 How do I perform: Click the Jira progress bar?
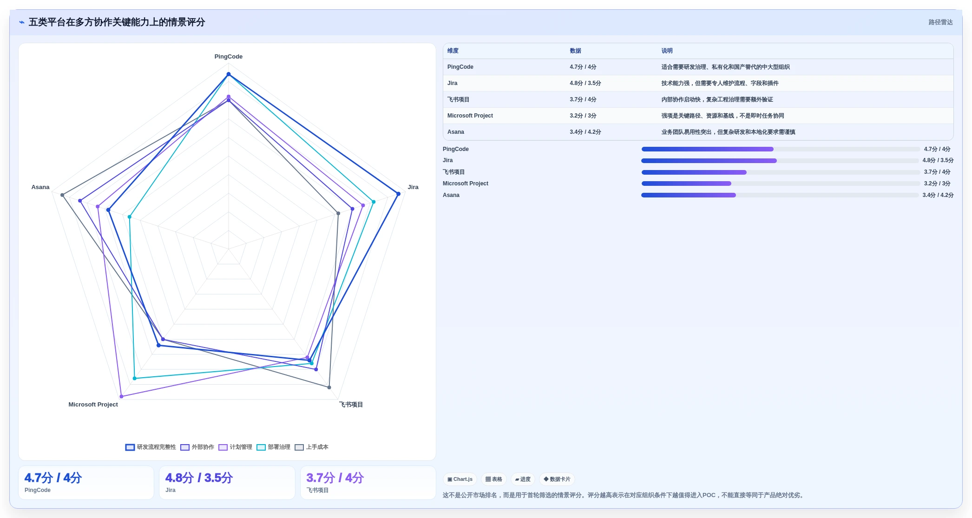coord(780,161)
